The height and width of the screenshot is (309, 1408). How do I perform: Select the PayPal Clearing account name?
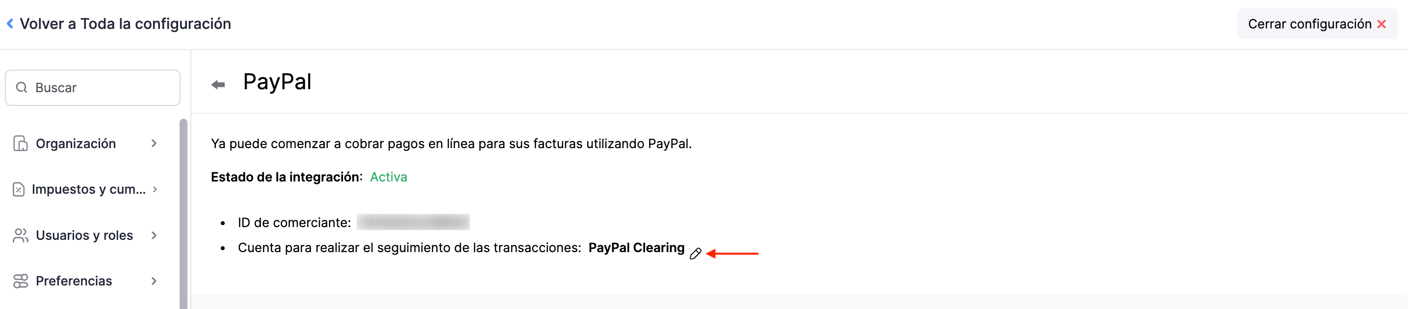point(636,247)
